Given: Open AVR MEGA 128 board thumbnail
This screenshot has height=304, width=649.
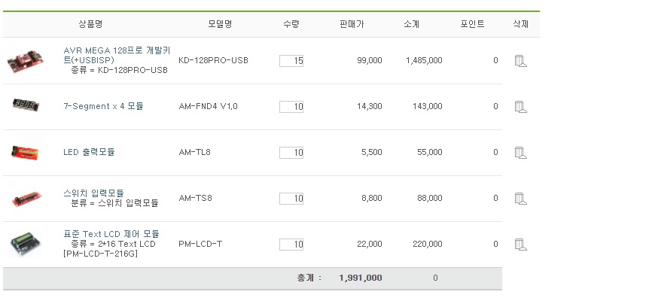Looking at the screenshot, I should click(26, 60).
